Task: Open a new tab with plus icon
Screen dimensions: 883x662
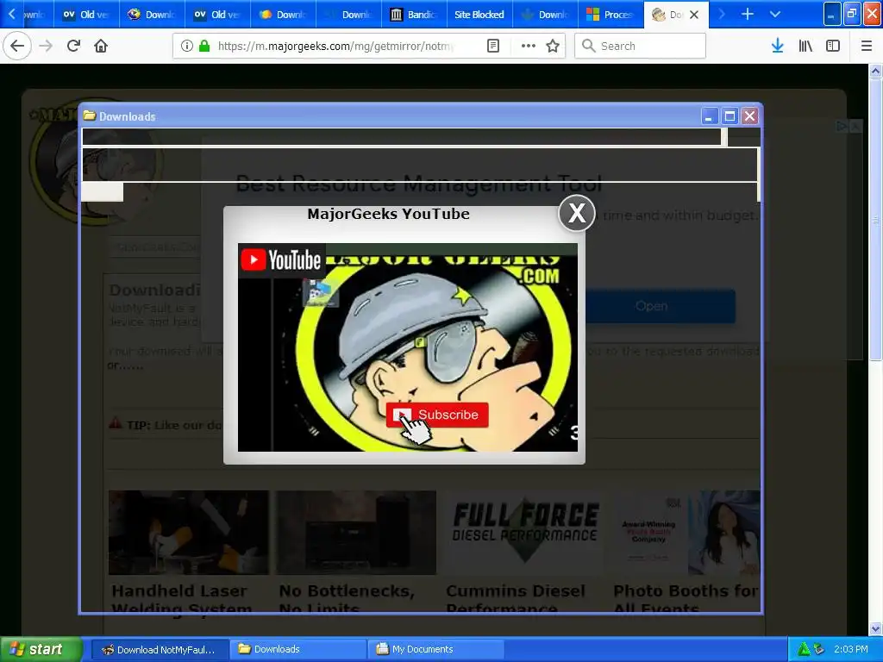Action: [x=748, y=14]
